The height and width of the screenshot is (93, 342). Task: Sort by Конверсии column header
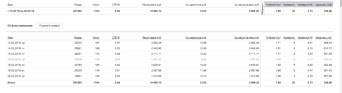[x=289, y=38]
